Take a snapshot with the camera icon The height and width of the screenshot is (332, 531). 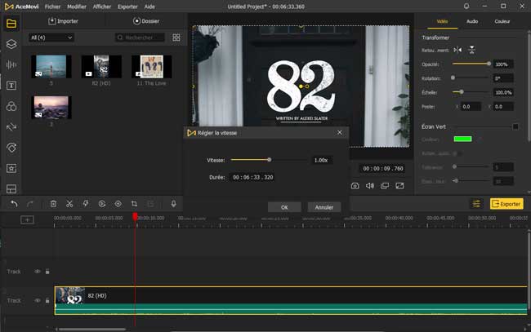point(355,186)
